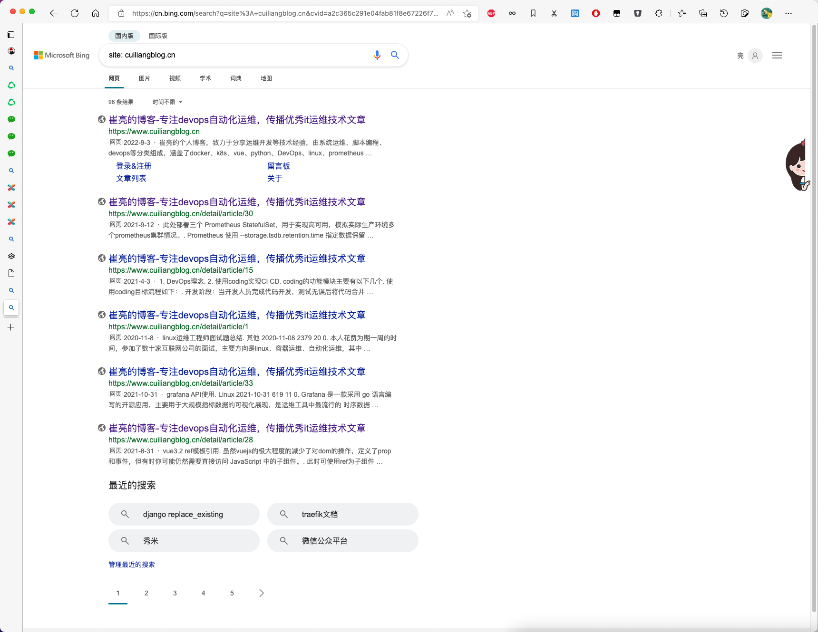Go to next results page chevron
This screenshot has height=632, width=818.
(x=261, y=593)
